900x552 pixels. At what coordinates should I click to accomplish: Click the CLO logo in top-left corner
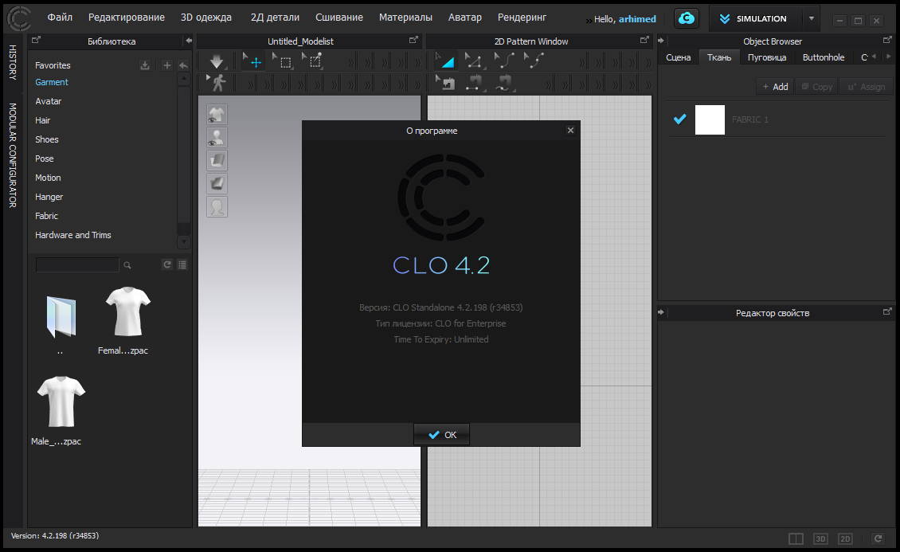click(x=18, y=18)
